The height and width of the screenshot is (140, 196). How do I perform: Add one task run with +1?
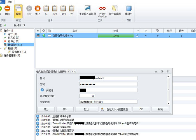coord(46,10)
